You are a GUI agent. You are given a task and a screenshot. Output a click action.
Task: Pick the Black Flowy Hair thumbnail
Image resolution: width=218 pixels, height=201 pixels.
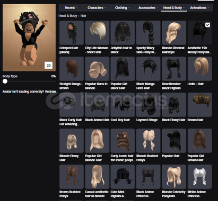tap(174, 105)
